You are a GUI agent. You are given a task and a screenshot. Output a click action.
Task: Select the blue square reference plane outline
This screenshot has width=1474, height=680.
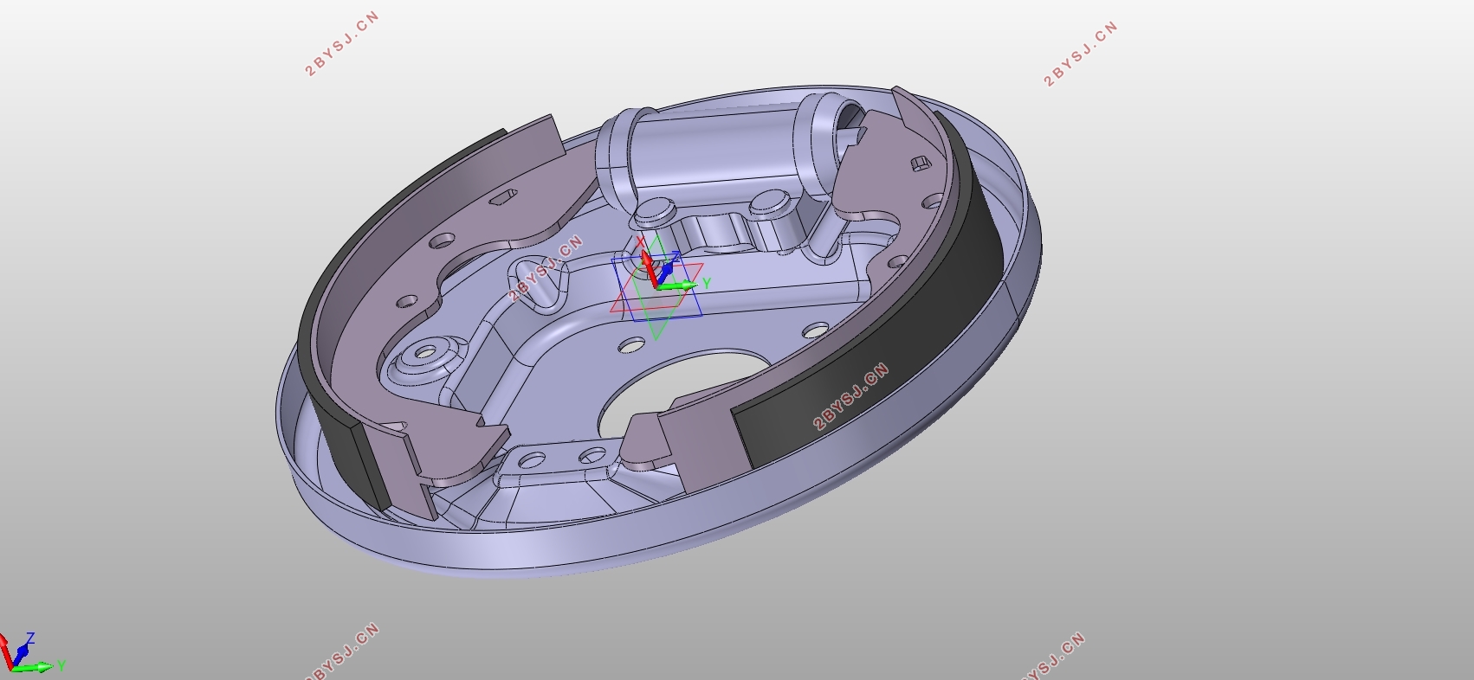point(657,285)
